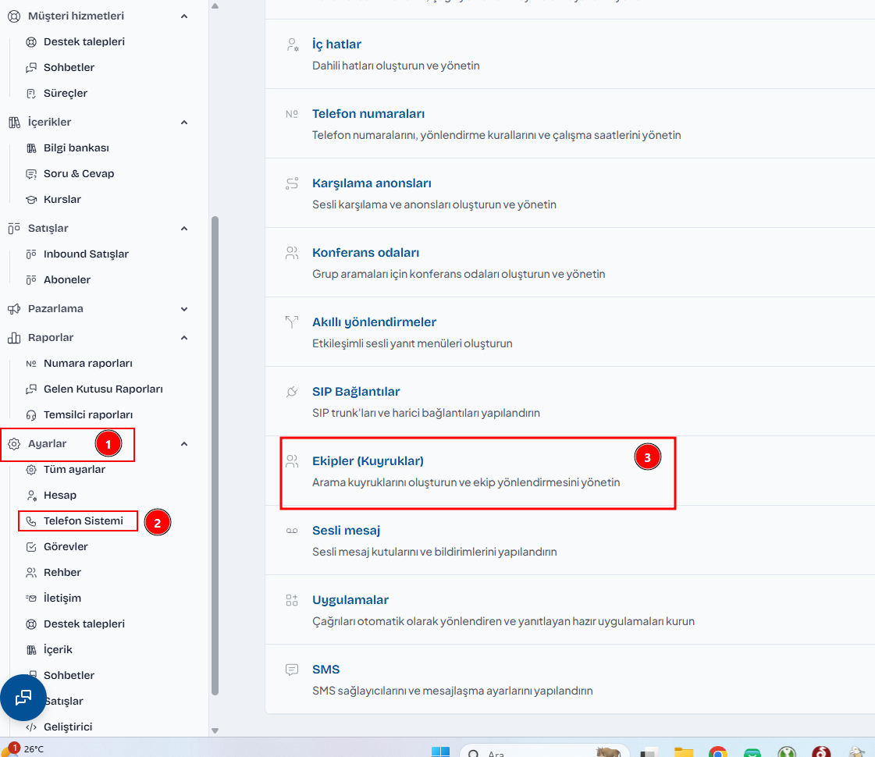Open the Uygulamalar settings link
This screenshot has width=875, height=757.
click(350, 600)
